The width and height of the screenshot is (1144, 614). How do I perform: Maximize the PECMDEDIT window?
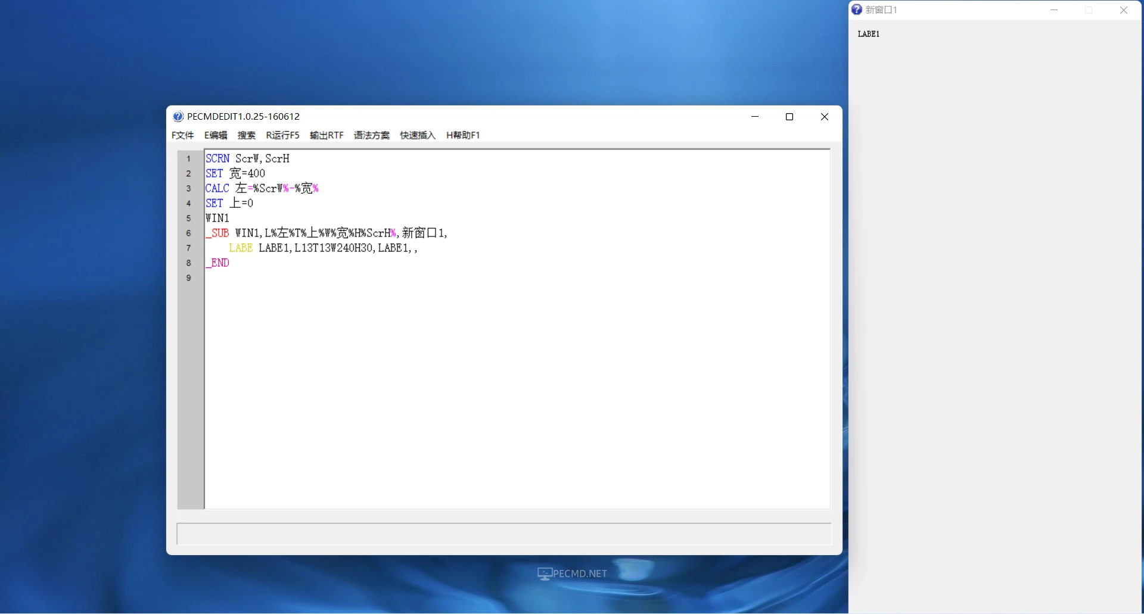tap(789, 117)
